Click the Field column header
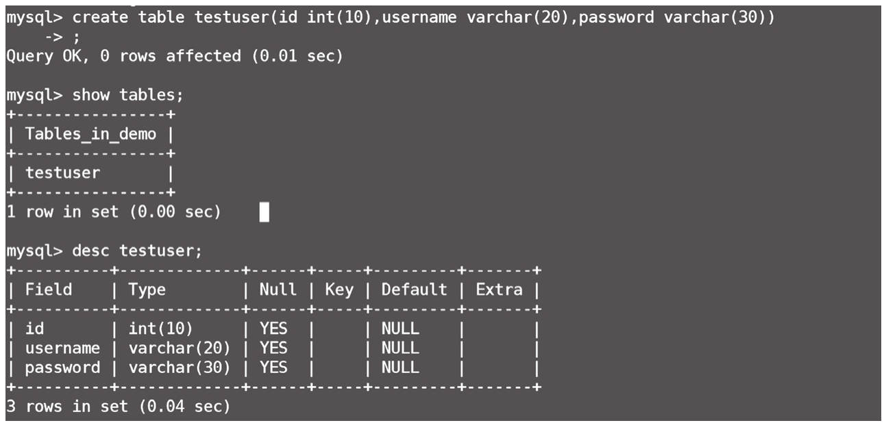 pyautogui.click(x=49, y=290)
